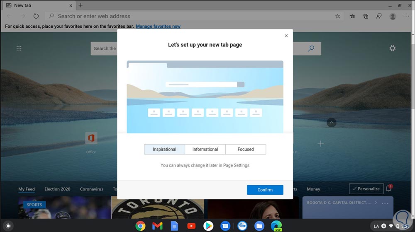
Task: Collapse quick links with the up chevron
Action: (x=331, y=123)
